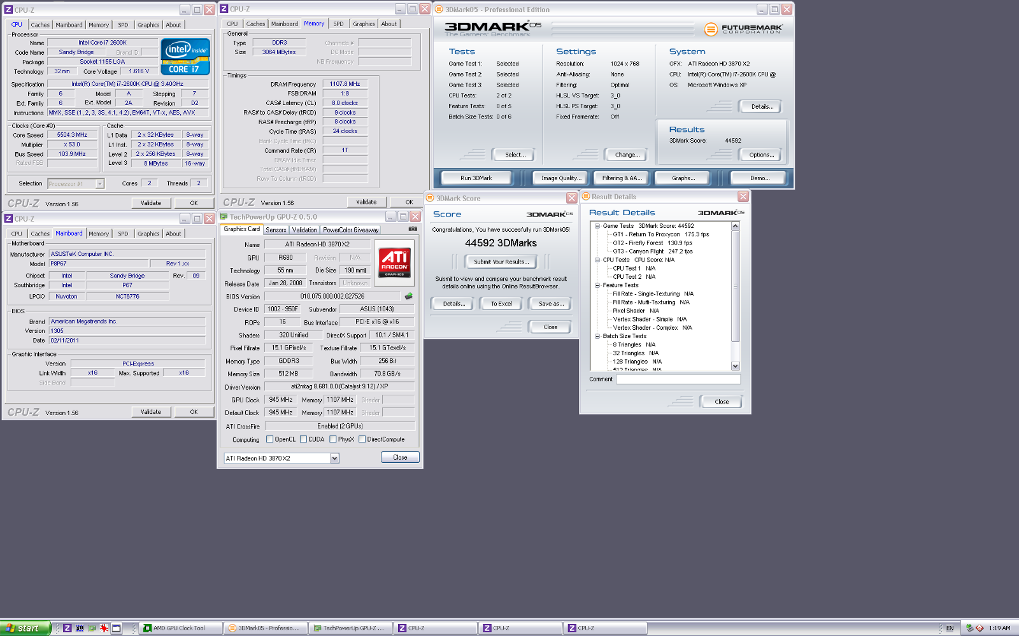
Task: Click the GPU-Z title bar icon
Action: click(224, 216)
